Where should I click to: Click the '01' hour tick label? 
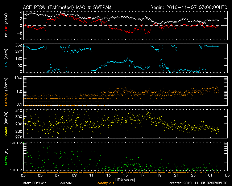[x=210, y=175]
